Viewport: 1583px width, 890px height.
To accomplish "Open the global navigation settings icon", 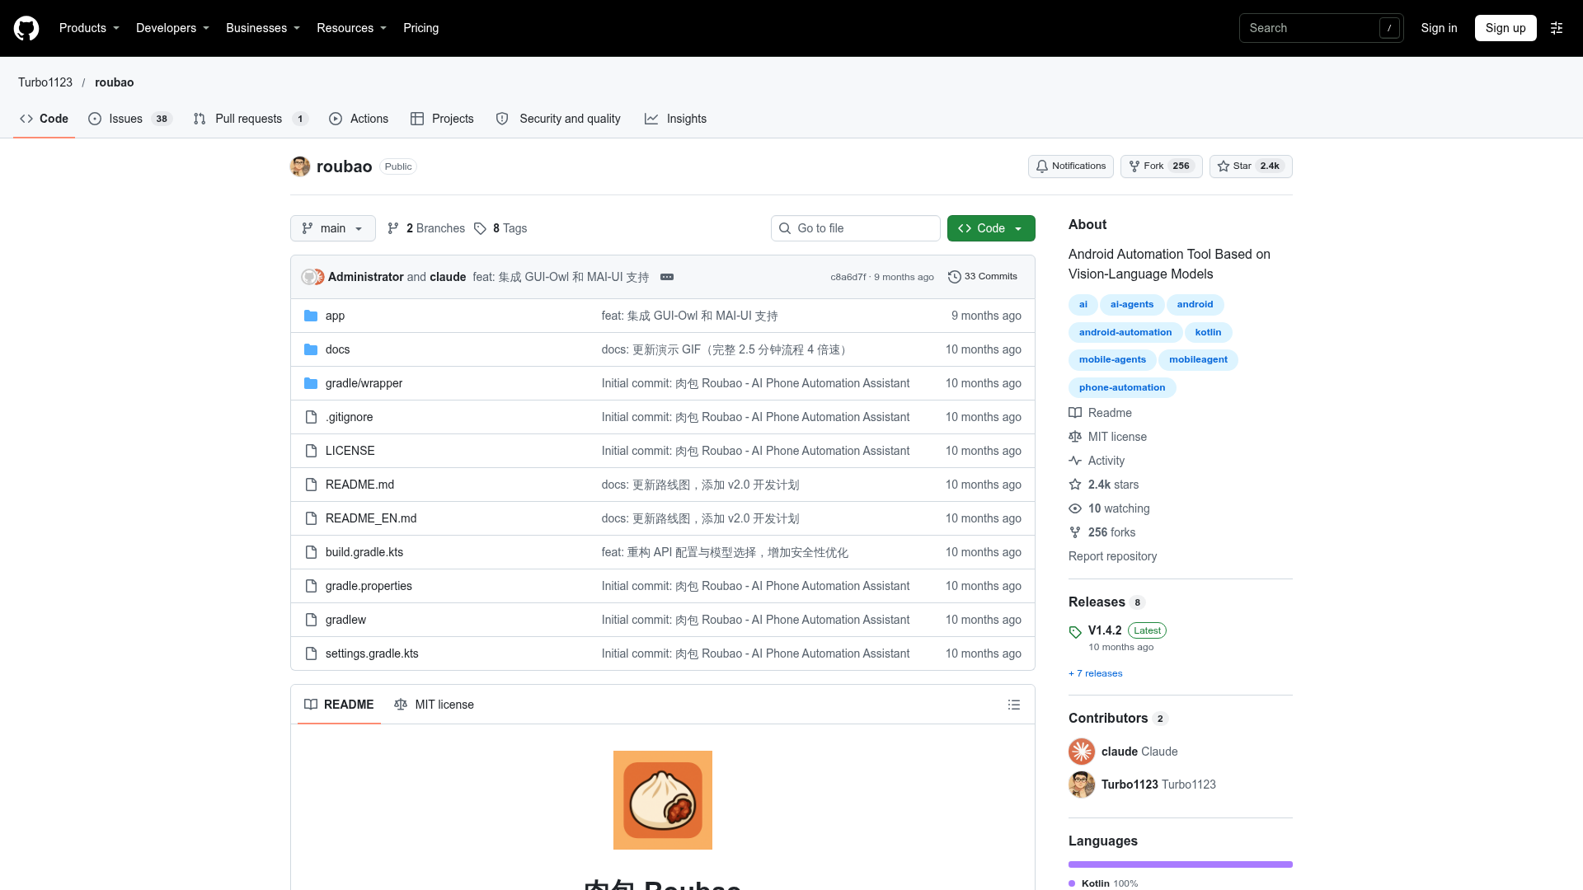I will 1557,28.
